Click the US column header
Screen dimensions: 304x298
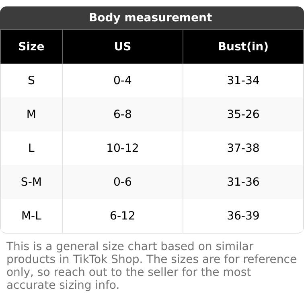(123, 47)
